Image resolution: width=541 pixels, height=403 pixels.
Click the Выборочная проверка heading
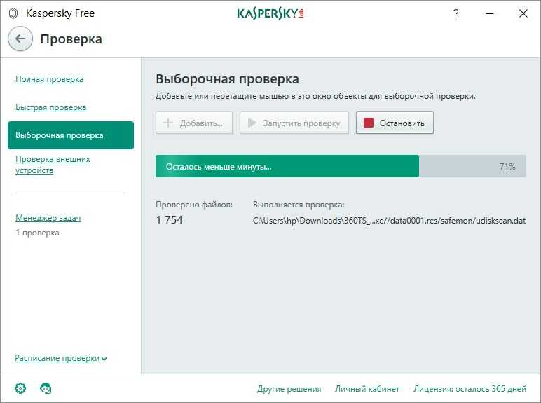point(227,79)
